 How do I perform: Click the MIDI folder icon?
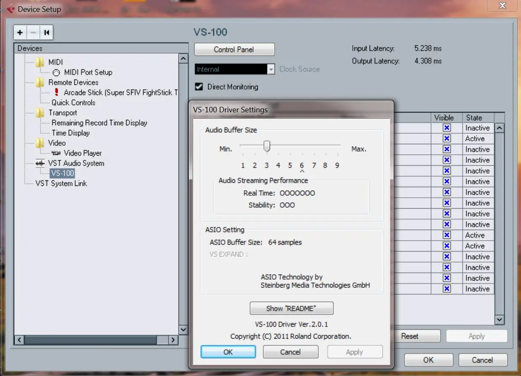coord(40,62)
